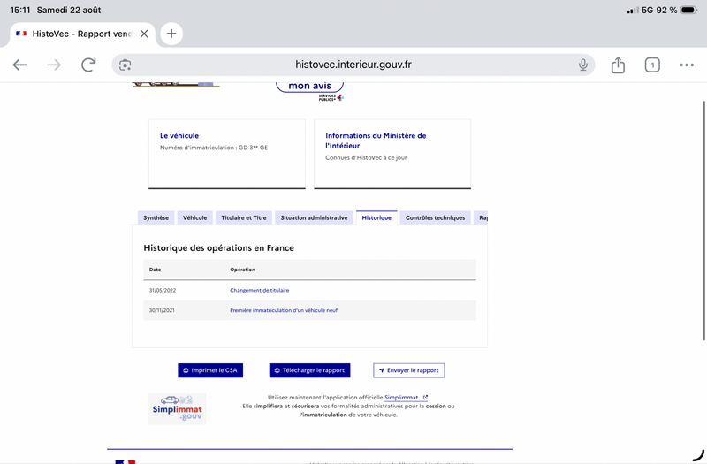The image size is (707, 464).
Task: Open the tab switcher showing 1 tab
Action: click(652, 65)
